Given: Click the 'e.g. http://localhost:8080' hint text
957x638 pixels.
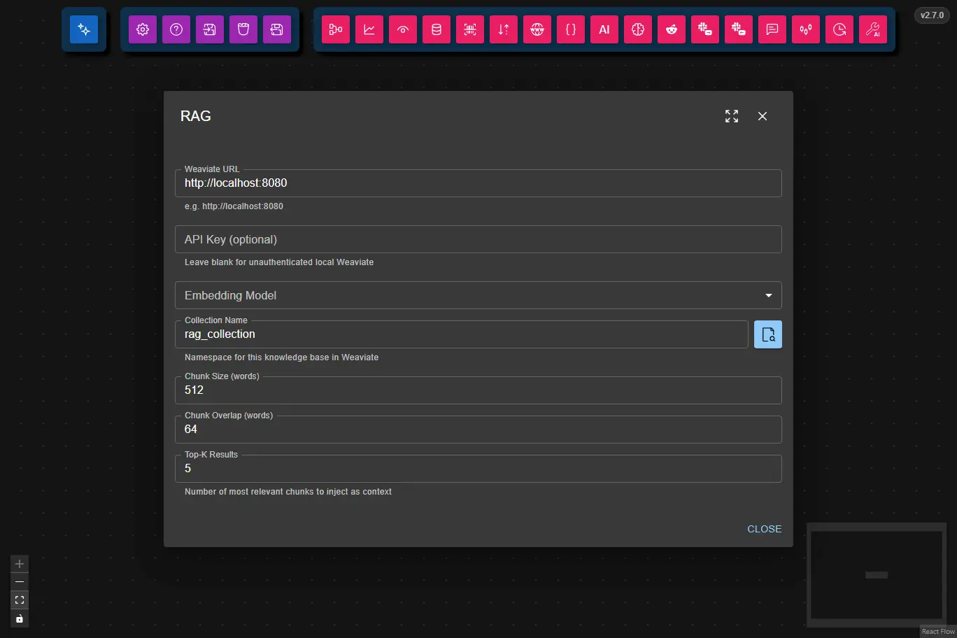Looking at the screenshot, I should 234,206.
